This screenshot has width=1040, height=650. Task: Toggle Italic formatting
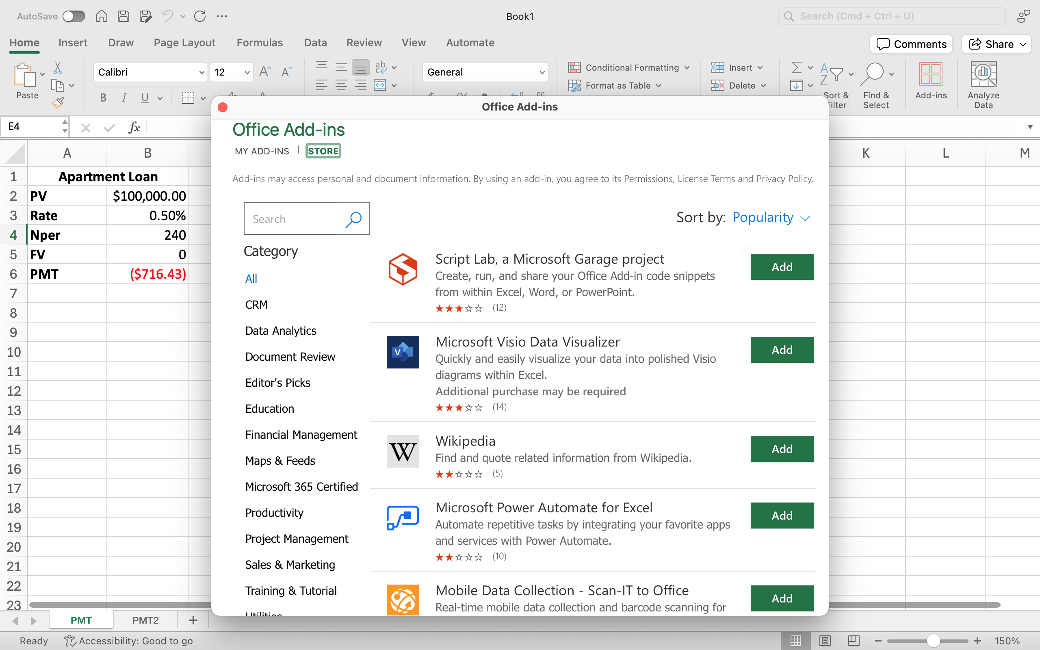coord(124,98)
